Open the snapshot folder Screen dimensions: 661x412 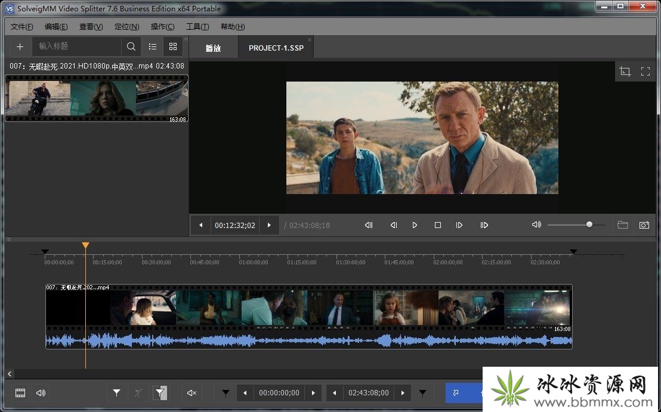tap(623, 225)
